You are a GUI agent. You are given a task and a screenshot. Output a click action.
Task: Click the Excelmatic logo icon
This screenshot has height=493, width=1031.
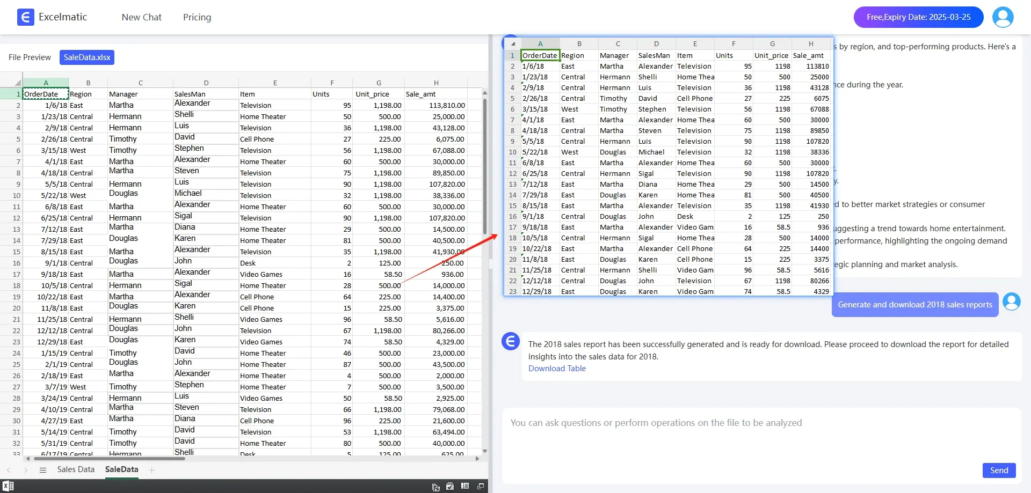(x=25, y=17)
